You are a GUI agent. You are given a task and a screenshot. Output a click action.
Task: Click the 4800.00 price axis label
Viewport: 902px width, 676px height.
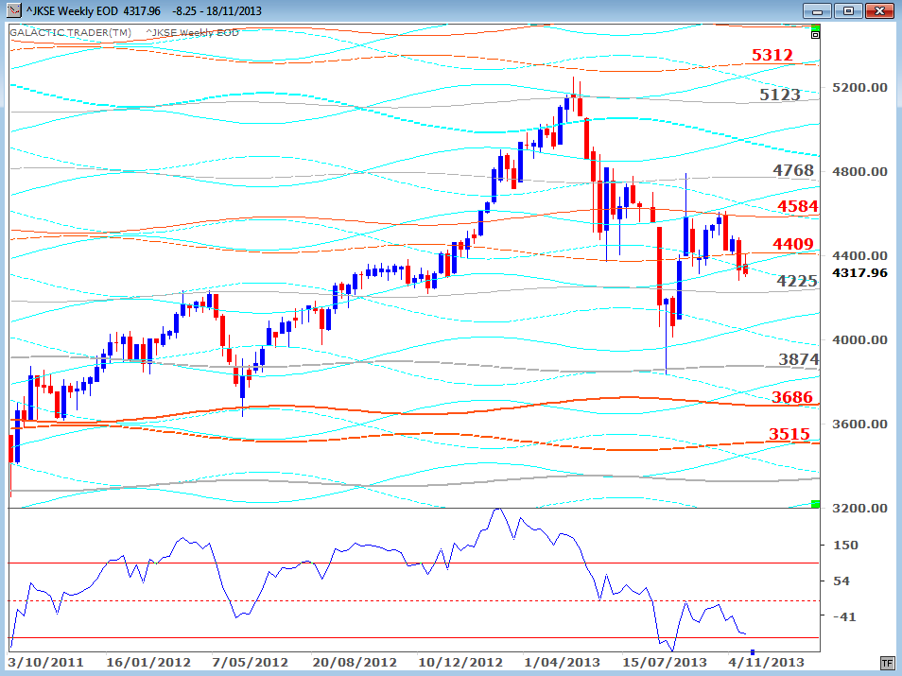[x=860, y=171]
